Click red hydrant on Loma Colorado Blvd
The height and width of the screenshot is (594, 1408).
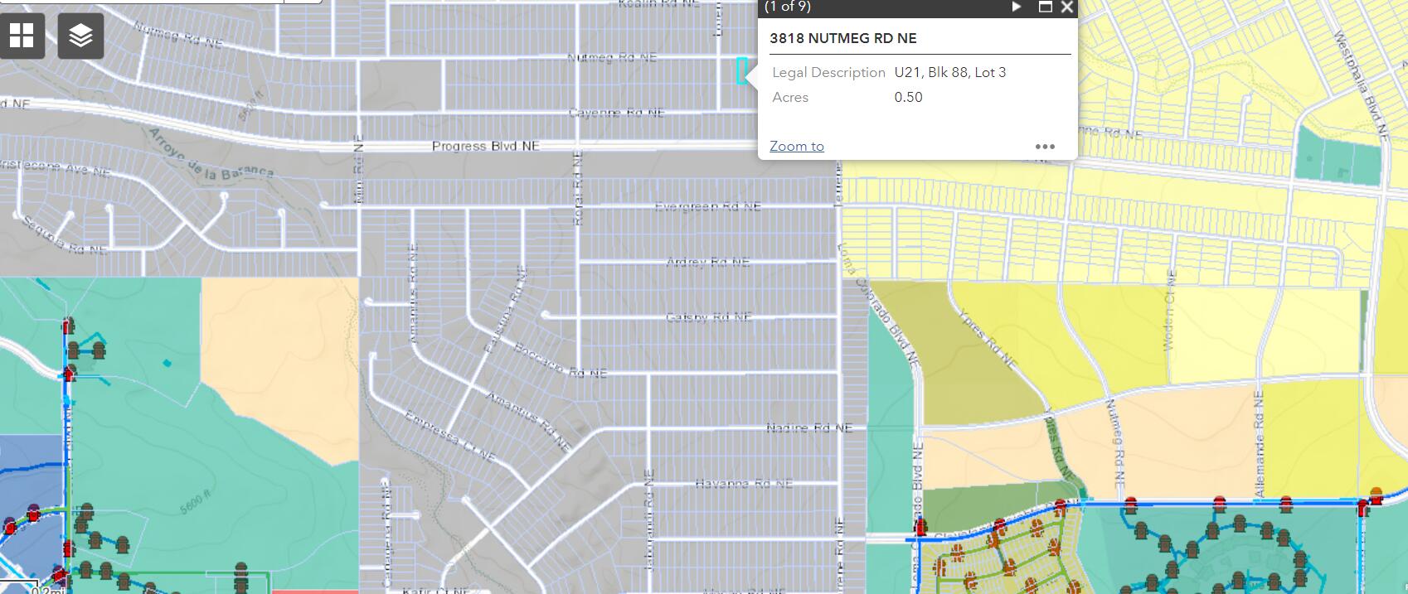click(x=920, y=526)
